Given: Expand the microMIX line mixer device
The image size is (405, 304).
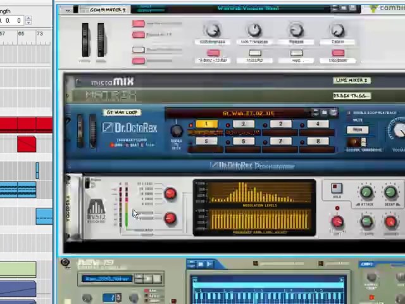Looking at the screenshot, I should pos(78,82).
